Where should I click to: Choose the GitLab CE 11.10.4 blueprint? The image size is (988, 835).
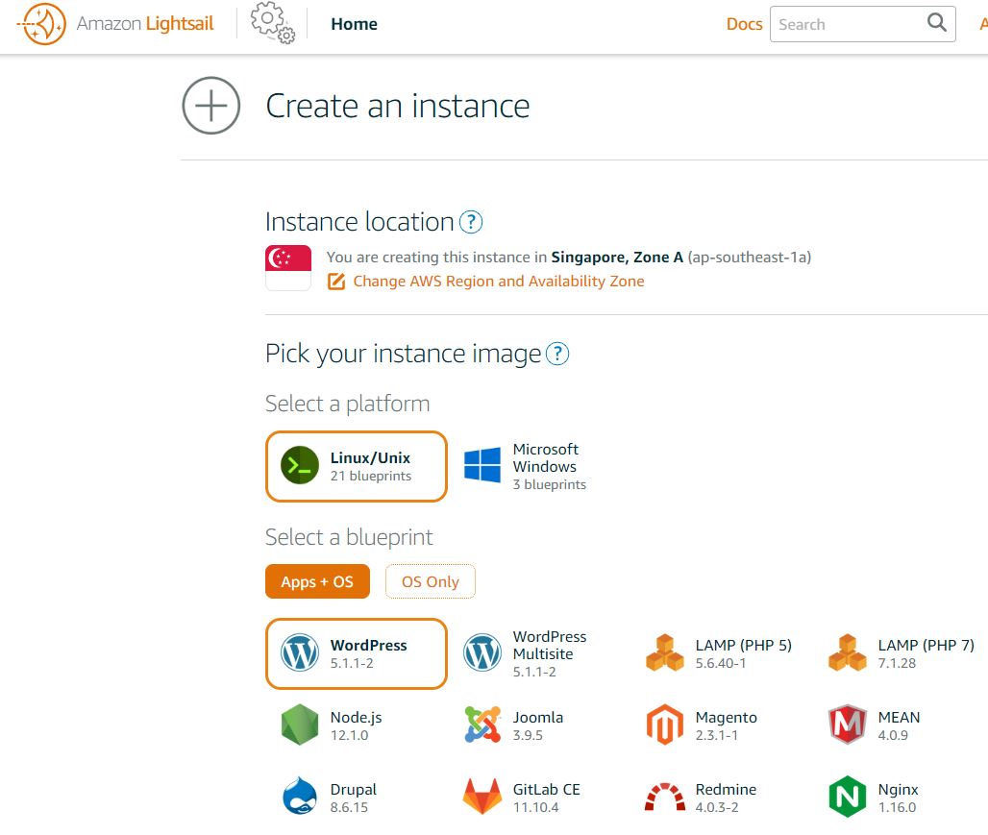pyautogui.click(x=539, y=798)
